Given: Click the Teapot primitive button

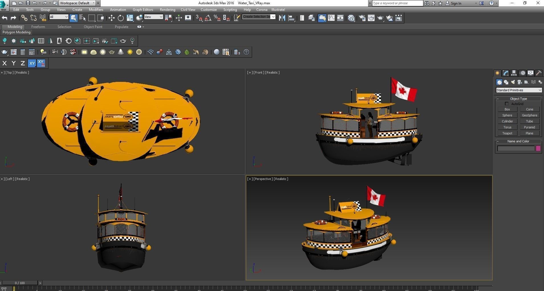Looking at the screenshot, I should click(507, 133).
